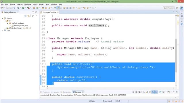Open the Refactor menu
184x103 pixels.
(20, 5)
